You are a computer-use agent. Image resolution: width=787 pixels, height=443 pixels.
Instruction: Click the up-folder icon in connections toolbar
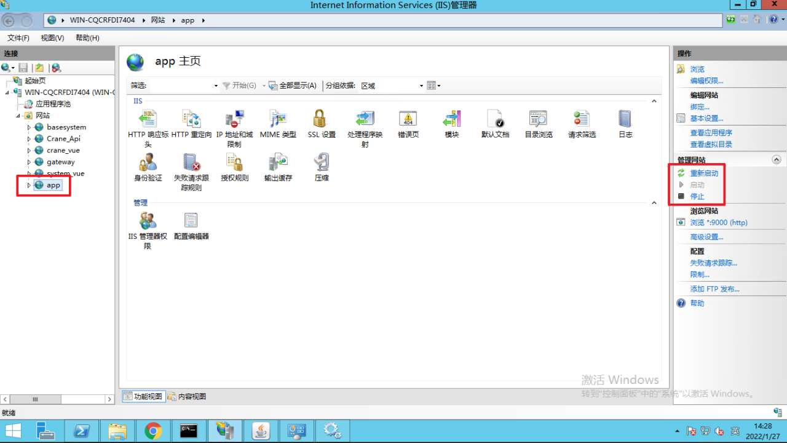39,68
